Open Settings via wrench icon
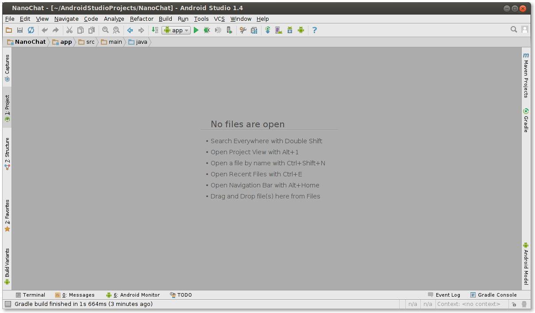Image resolution: width=535 pixels, height=313 pixels. tap(243, 30)
